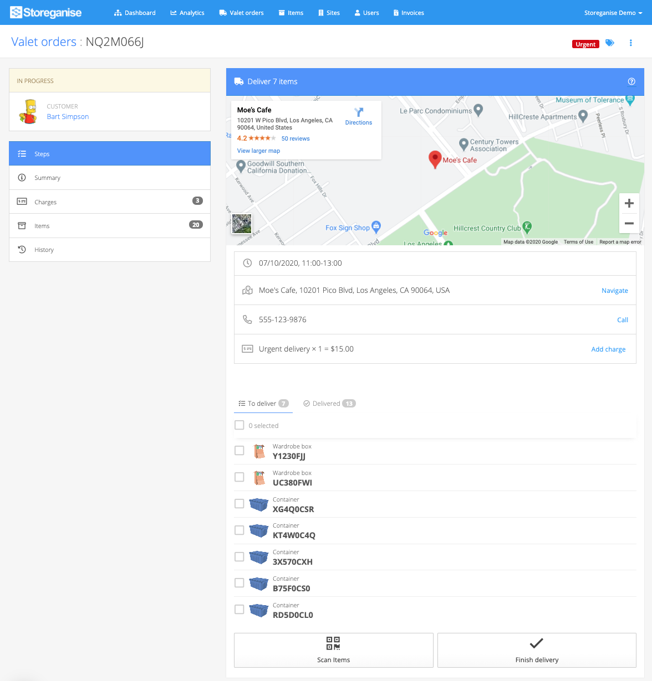
Task: Click Navigate for Moe's Cafe address
Action: click(615, 290)
